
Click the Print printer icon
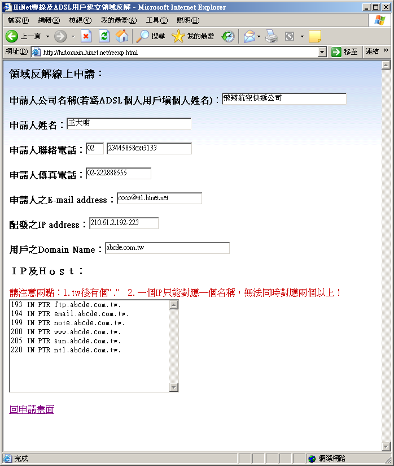point(272,36)
